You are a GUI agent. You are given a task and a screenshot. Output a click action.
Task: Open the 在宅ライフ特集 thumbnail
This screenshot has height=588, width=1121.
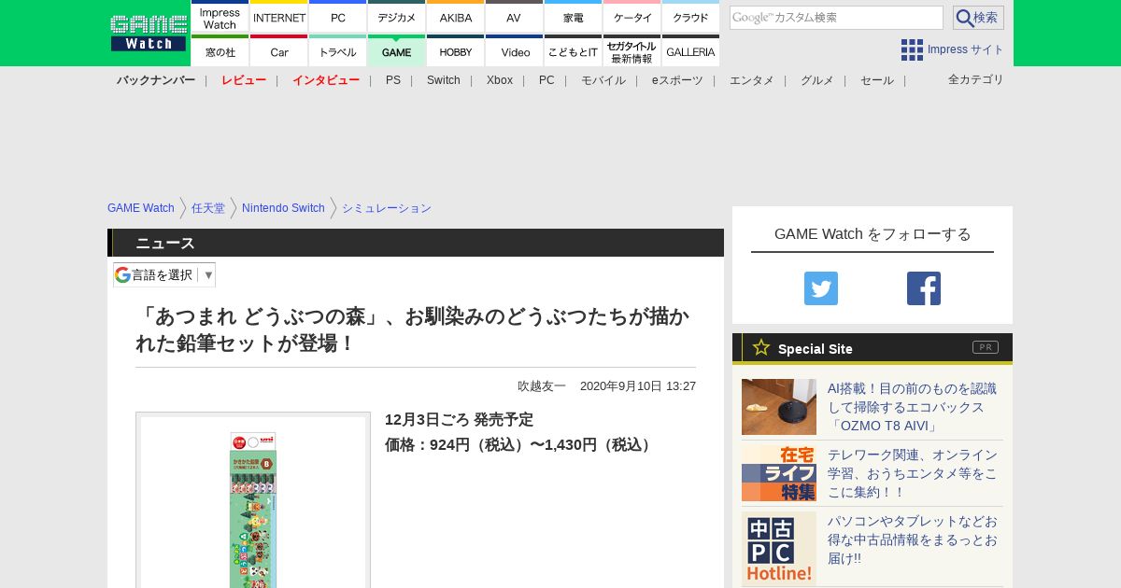[779, 473]
